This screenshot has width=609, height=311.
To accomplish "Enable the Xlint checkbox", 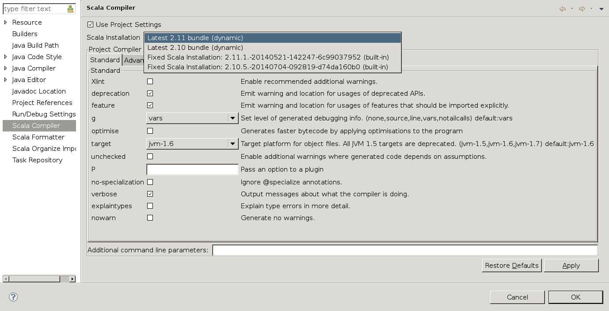I will 150,82.
